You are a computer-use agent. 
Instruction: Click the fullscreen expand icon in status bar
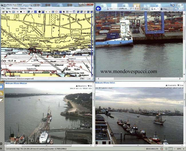coord(167,149)
